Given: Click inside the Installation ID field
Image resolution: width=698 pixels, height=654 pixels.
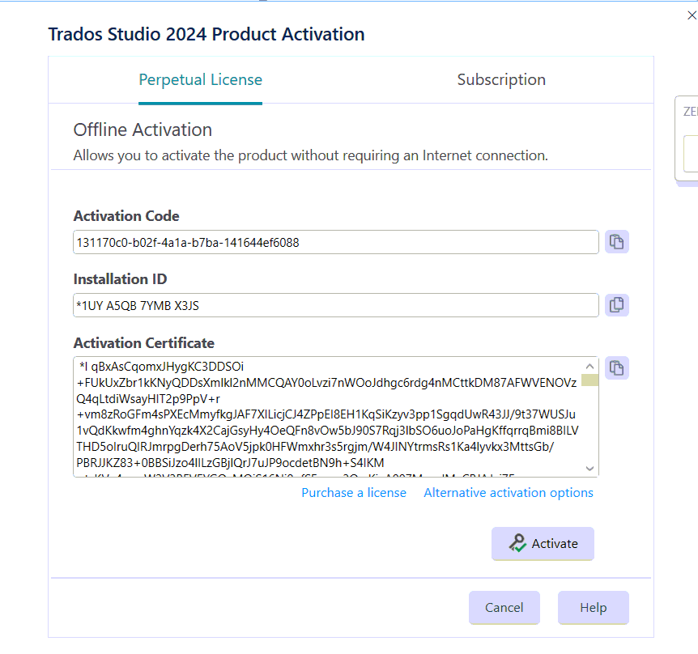Looking at the screenshot, I should coord(336,306).
